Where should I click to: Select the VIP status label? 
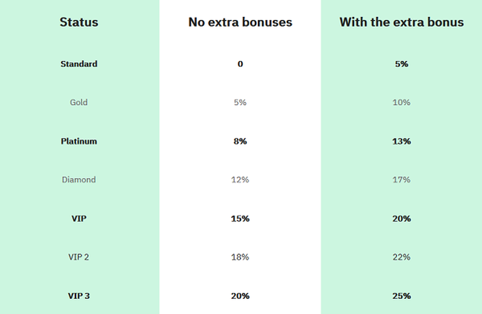[x=79, y=218]
